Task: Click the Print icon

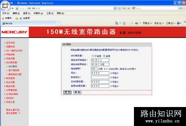Action: (136, 23)
